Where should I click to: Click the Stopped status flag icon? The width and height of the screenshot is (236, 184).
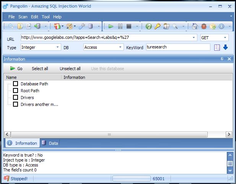point(7,178)
